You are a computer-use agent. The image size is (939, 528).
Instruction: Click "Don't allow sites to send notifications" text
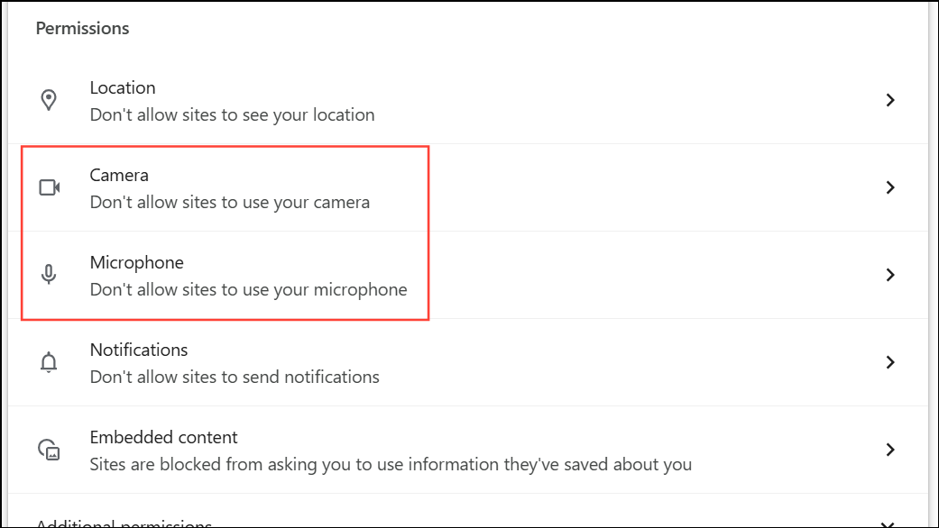(235, 377)
